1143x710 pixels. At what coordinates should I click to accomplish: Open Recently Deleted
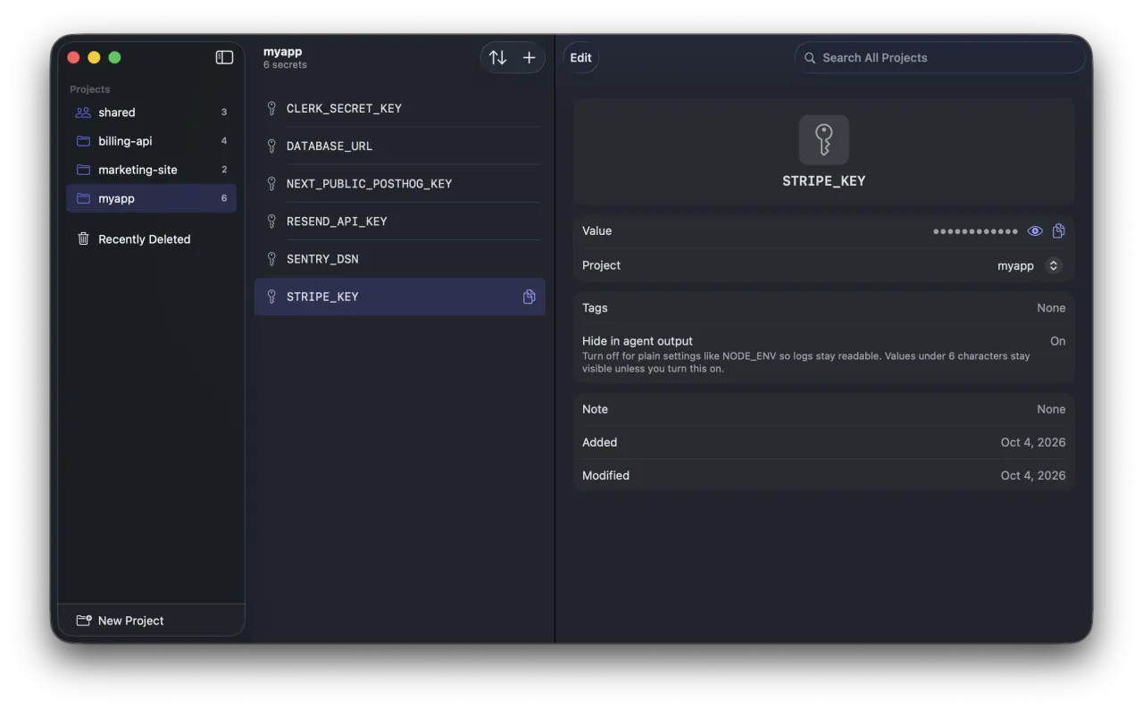coord(151,239)
